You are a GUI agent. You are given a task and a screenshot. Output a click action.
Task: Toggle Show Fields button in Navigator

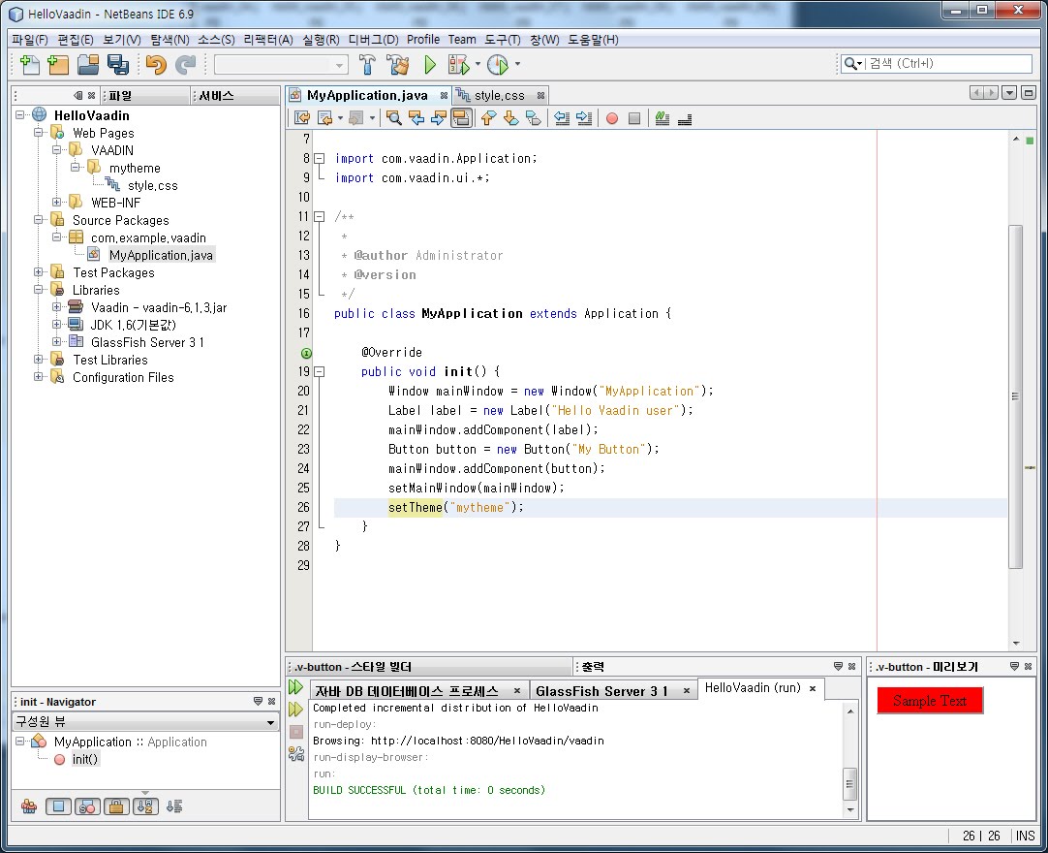(x=59, y=806)
